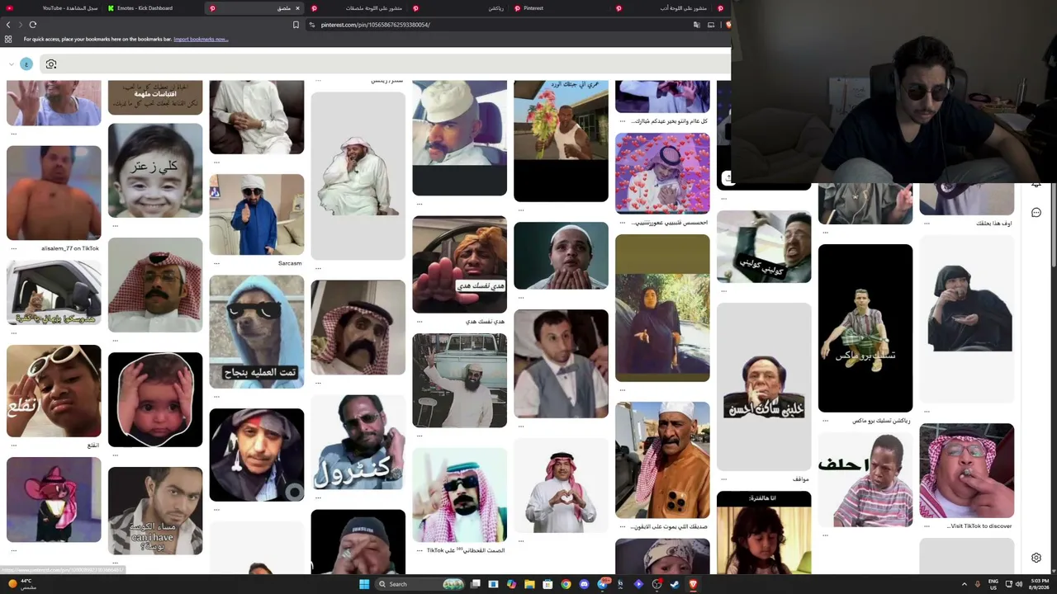The height and width of the screenshot is (594, 1057).
Task: Open the Pinterest profile avatar
Action: pos(26,64)
